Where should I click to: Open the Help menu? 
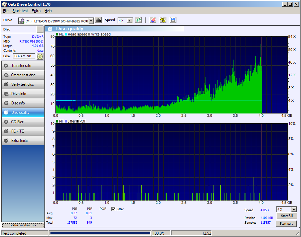48,11
